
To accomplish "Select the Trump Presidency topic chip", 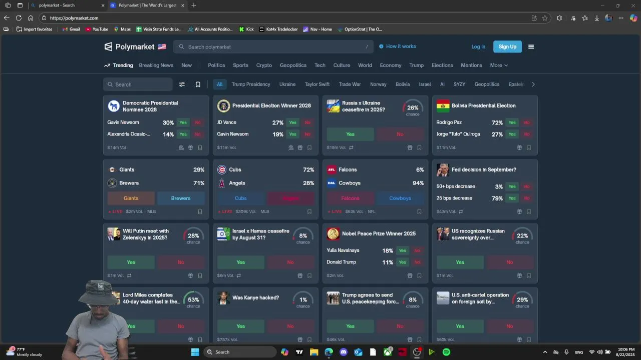I will click(x=251, y=84).
